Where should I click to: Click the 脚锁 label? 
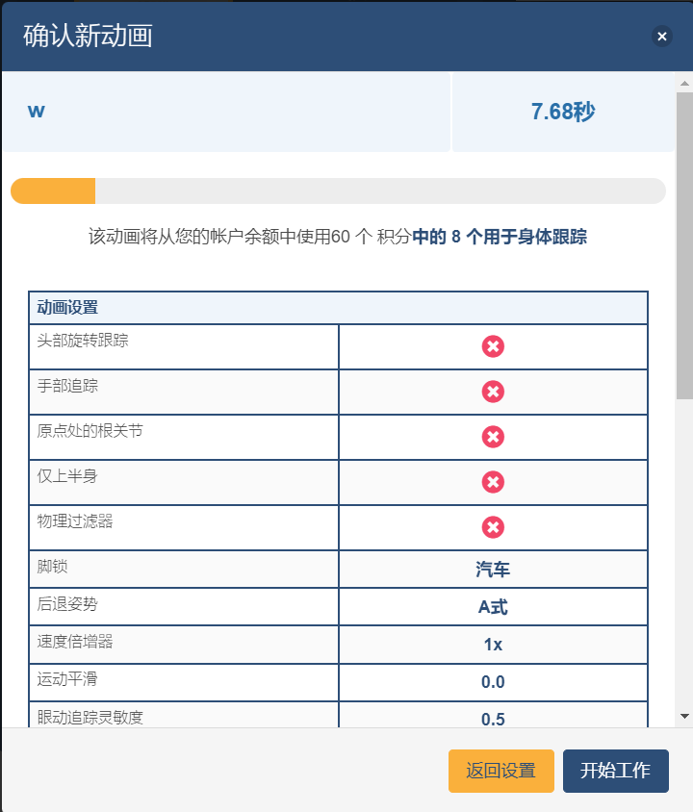click(x=52, y=566)
